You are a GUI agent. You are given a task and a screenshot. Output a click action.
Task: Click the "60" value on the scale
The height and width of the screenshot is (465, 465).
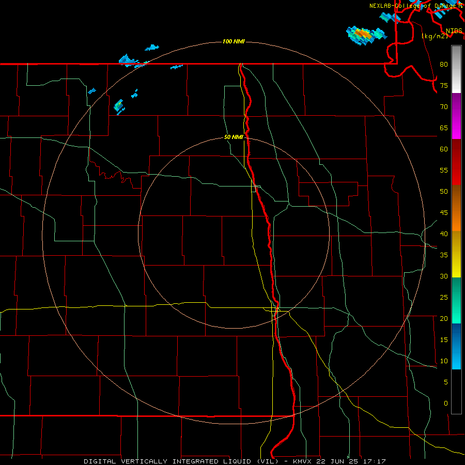[444, 149]
